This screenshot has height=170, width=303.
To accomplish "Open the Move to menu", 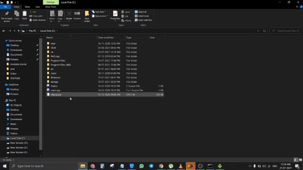I will [52, 16].
